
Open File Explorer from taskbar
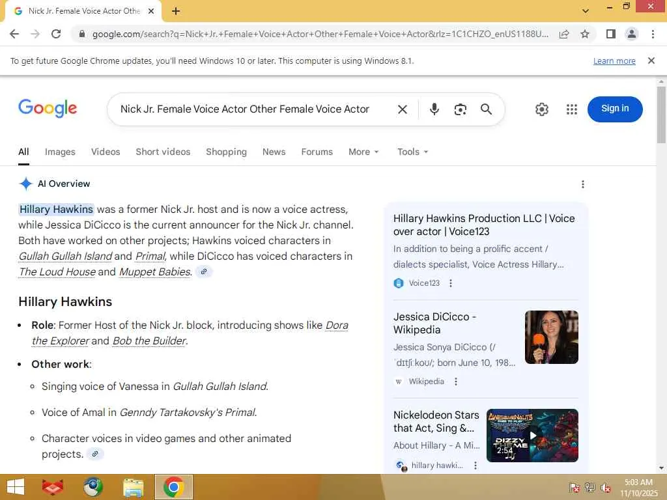point(133,487)
